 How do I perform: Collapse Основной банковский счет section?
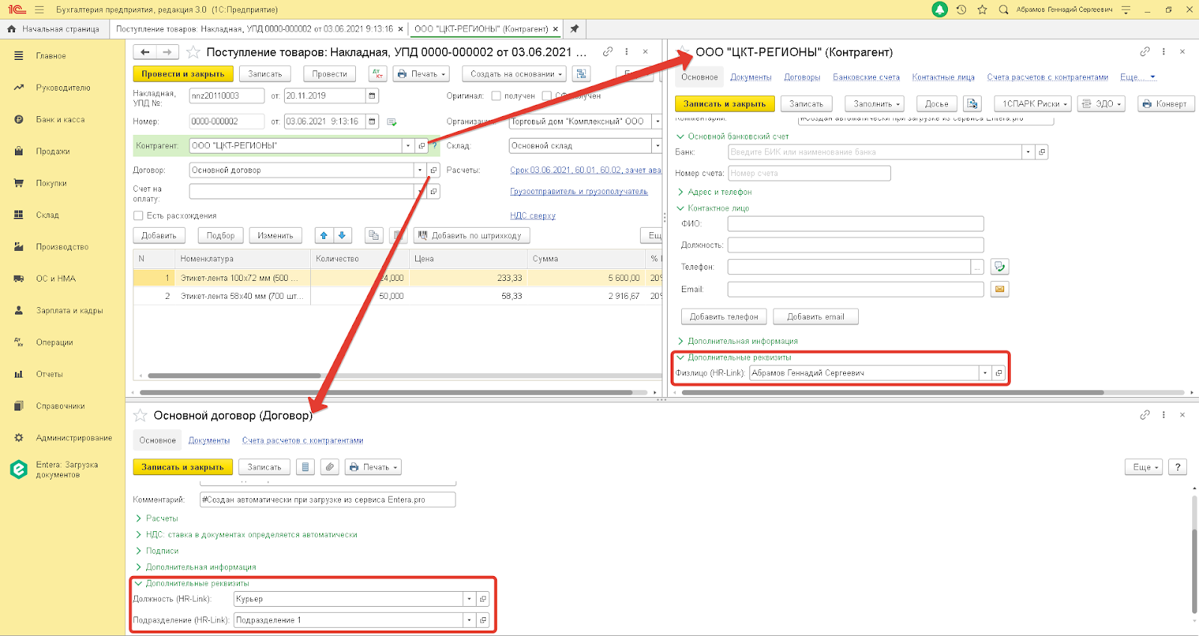point(680,136)
